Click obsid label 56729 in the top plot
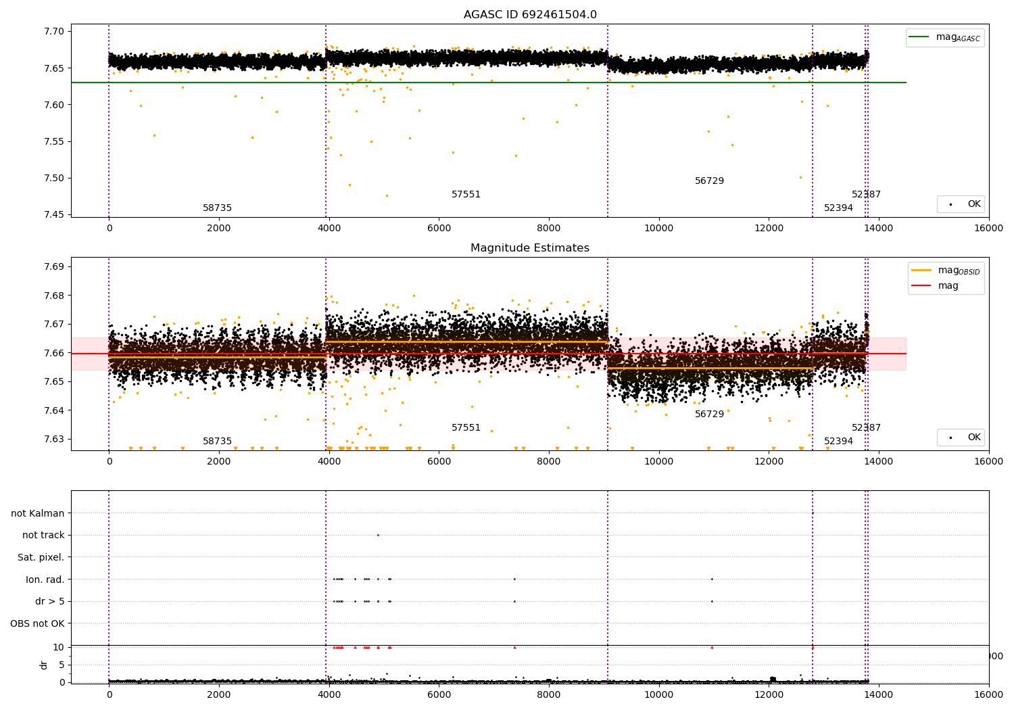1014x710 pixels. pos(709,181)
